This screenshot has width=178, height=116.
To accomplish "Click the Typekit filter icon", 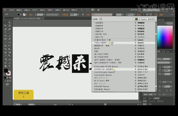I will (101, 19).
